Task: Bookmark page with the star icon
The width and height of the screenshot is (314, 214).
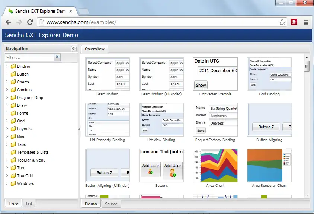Action: pyautogui.click(x=282, y=22)
